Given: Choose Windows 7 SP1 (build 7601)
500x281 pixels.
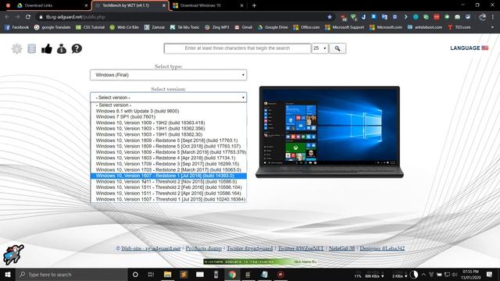Looking at the screenshot, I should [169, 117].
